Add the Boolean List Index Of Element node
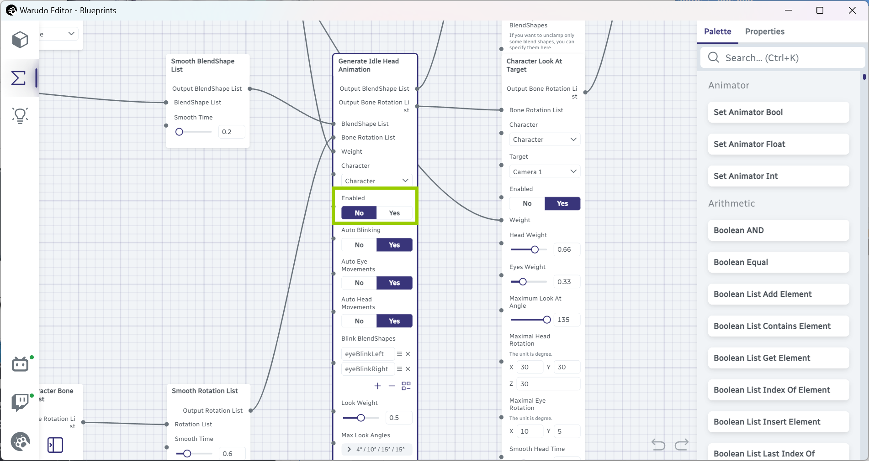Viewport: 869px width, 461px height. pos(779,390)
